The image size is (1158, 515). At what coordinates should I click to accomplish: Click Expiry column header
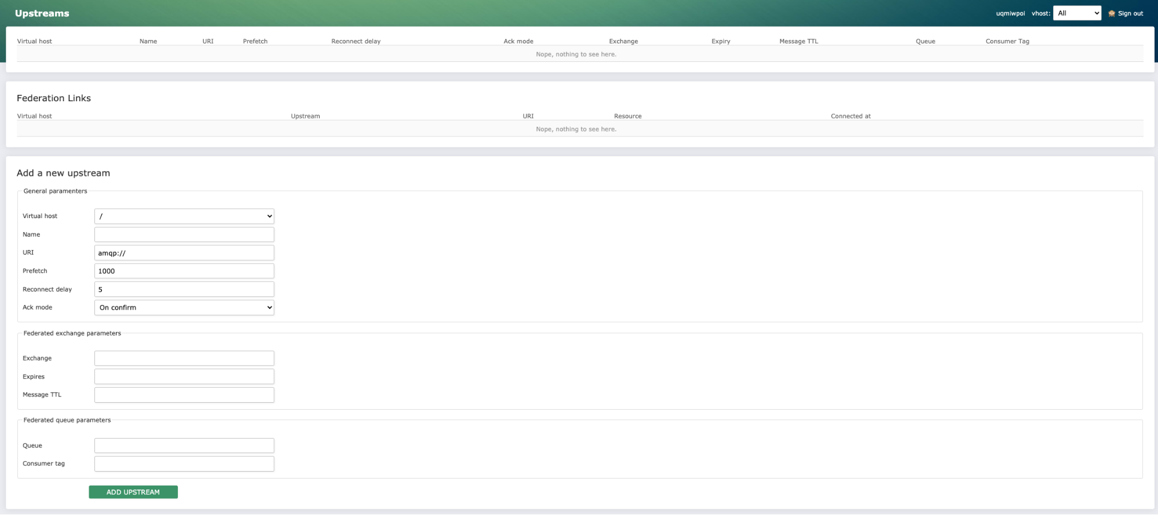tap(721, 41)
